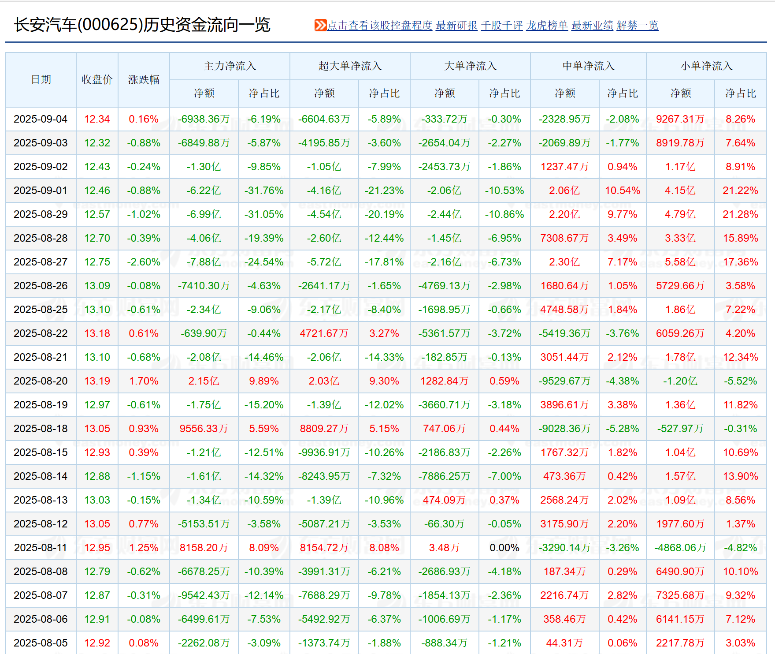Select the date cell 2025-08-28
Screen dimensions: 775x654
(x=41, y=238)
